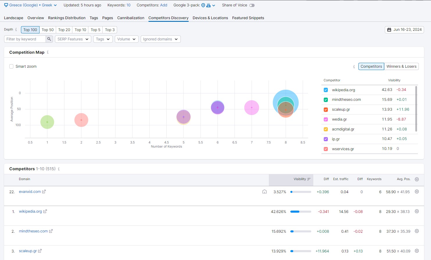Screen dimensions: 431x260
Task: Select the Top 10 depth tab
Action: point(80,30)
